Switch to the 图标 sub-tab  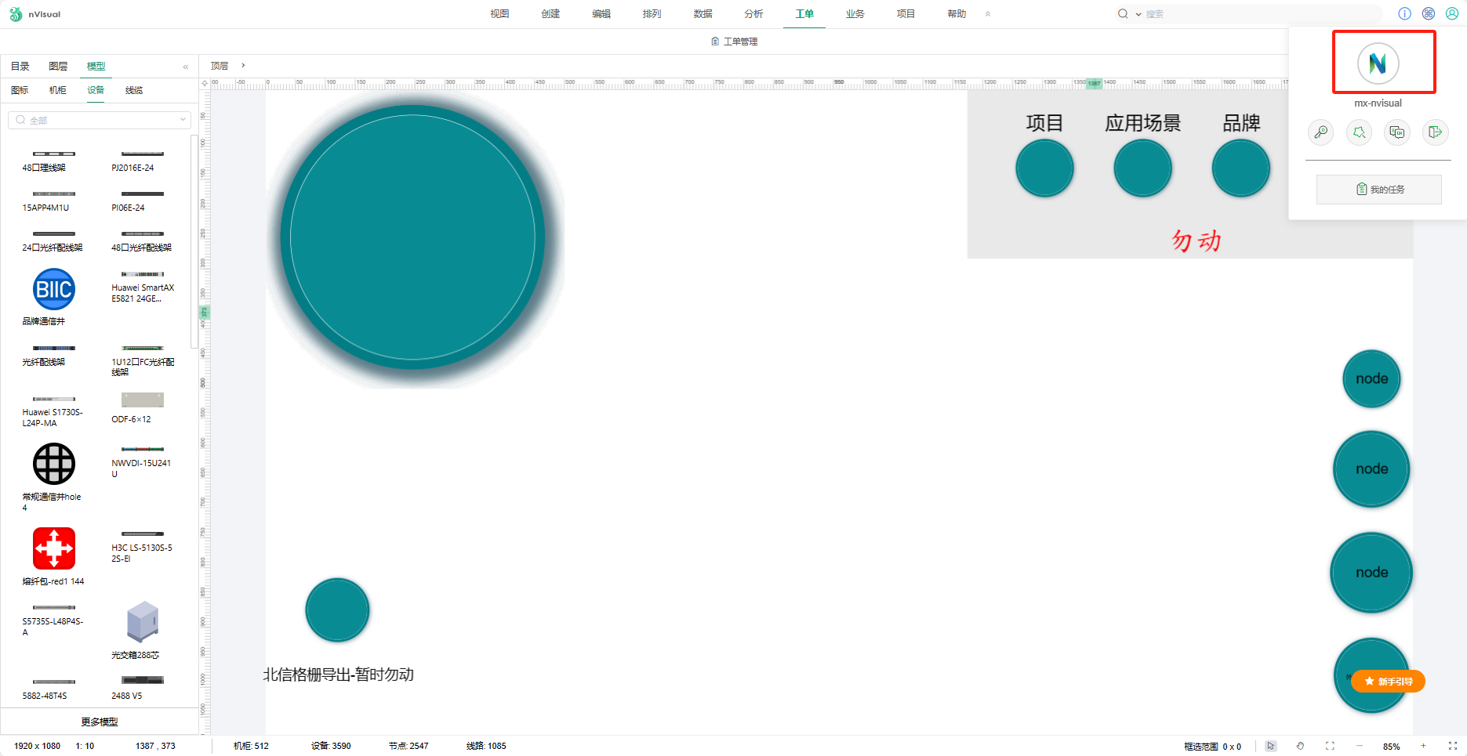pos(20,90)
